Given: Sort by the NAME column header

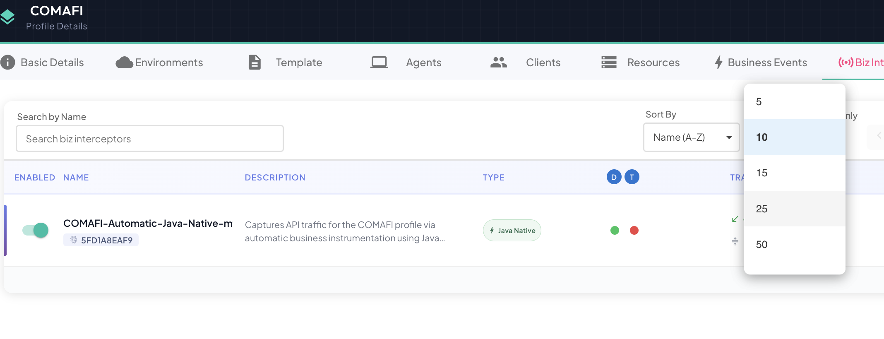Looking at the screenshot, I should [x=76, y=178].
